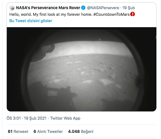View the 6 Alıntı Tweetler list
The height and width of the screenshot is (139, 161).
click(x=48, y=131)
